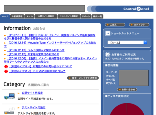Click the orange arrow beside the [2017.01.11] notice
The height and width of the screenshot is (115, 156).
point(5,36)
